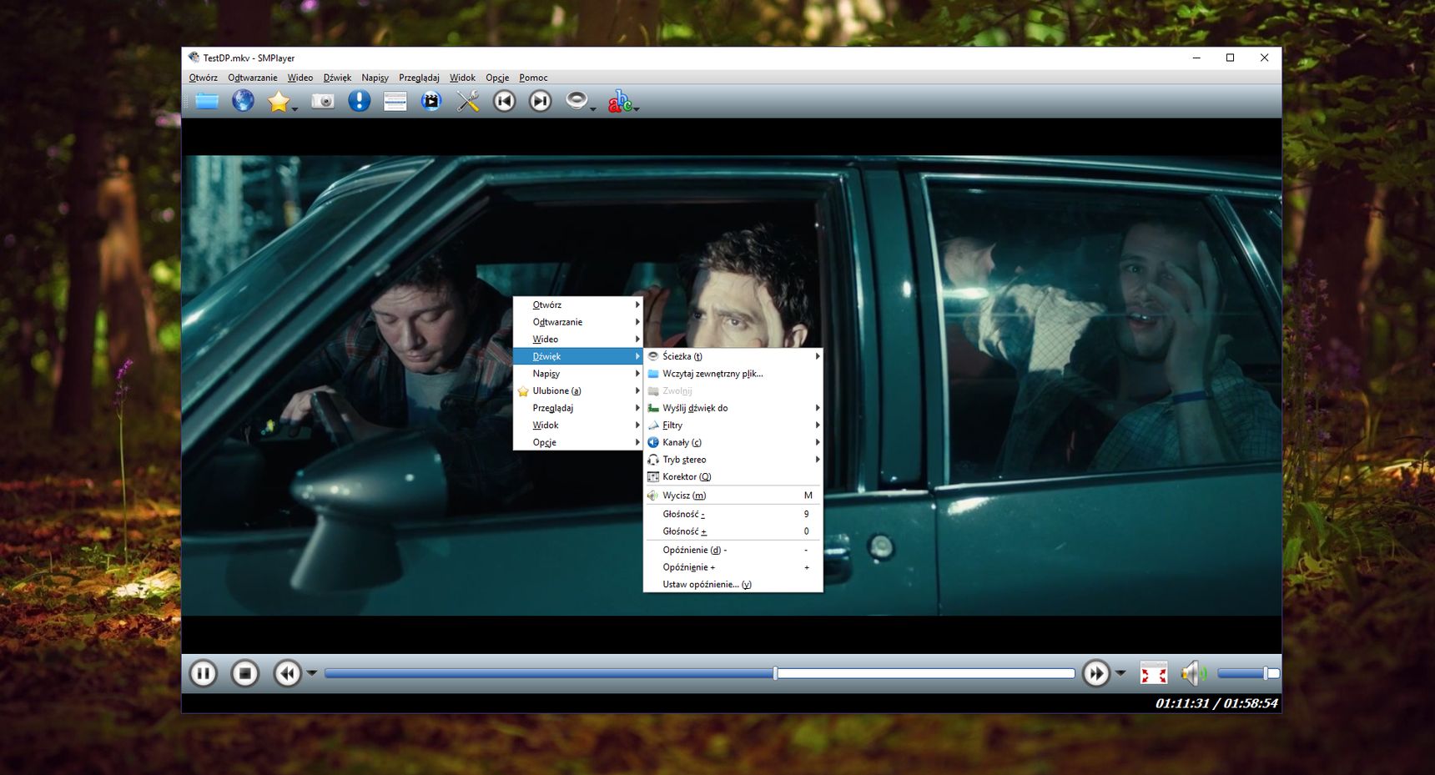Click the SMPlayer app icon in title bar
1435x775 pixels.
[x=194, y=58]
